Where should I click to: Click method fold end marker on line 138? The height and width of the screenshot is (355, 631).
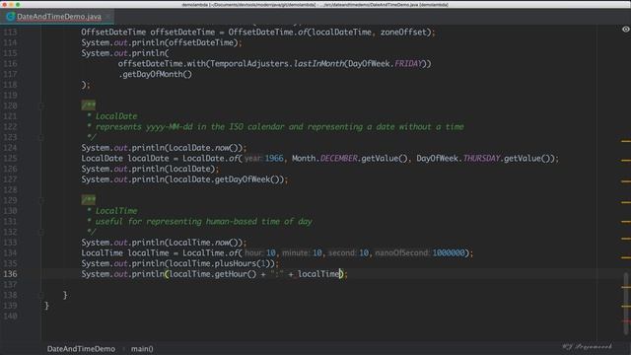point(41,295)
